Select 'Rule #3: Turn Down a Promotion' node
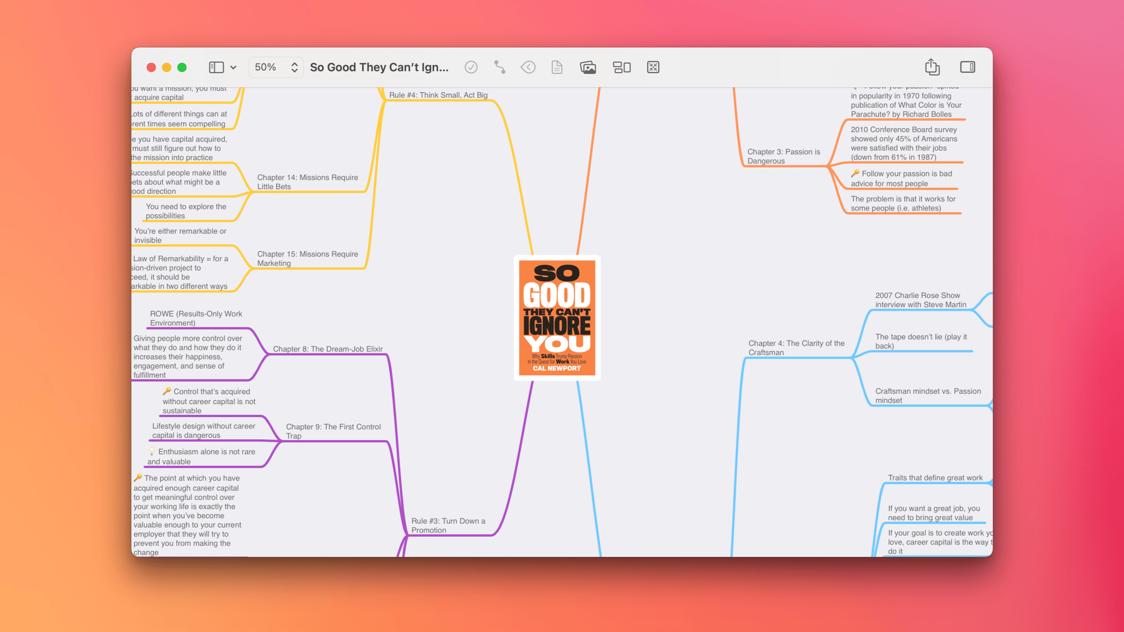The height and width of the screenshot is (632, 1124). pos(448,526)
